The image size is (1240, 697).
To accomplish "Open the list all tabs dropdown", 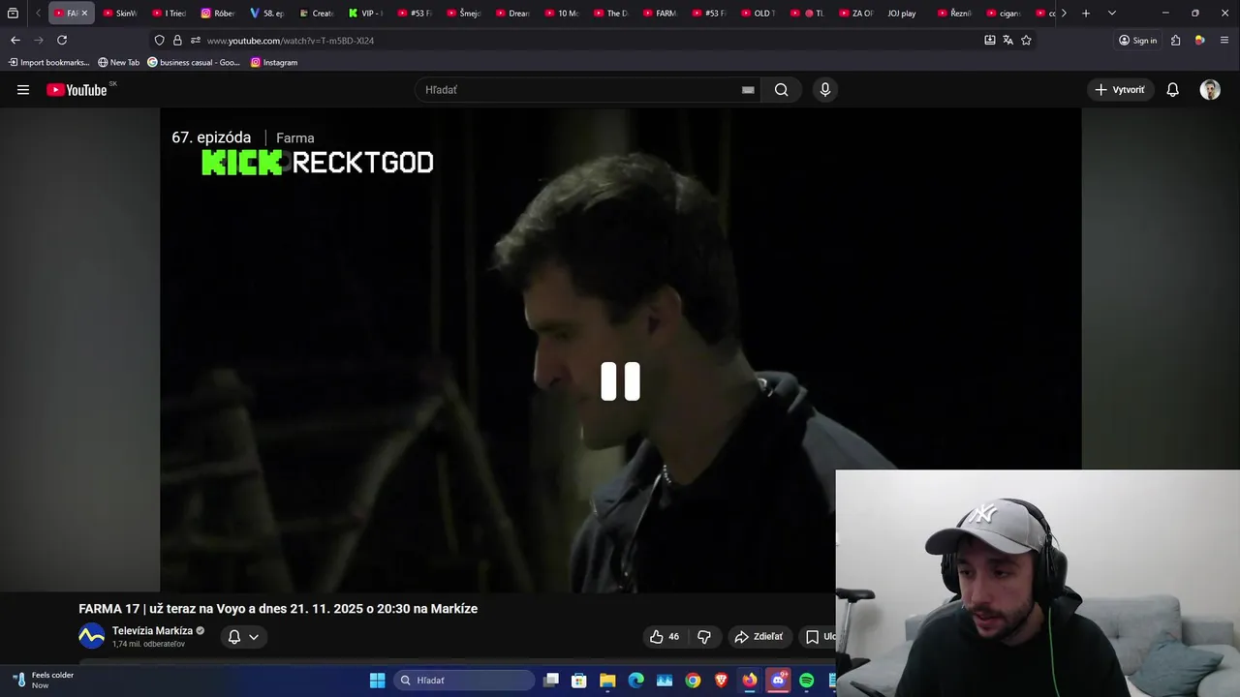I will coord(1111,14).
